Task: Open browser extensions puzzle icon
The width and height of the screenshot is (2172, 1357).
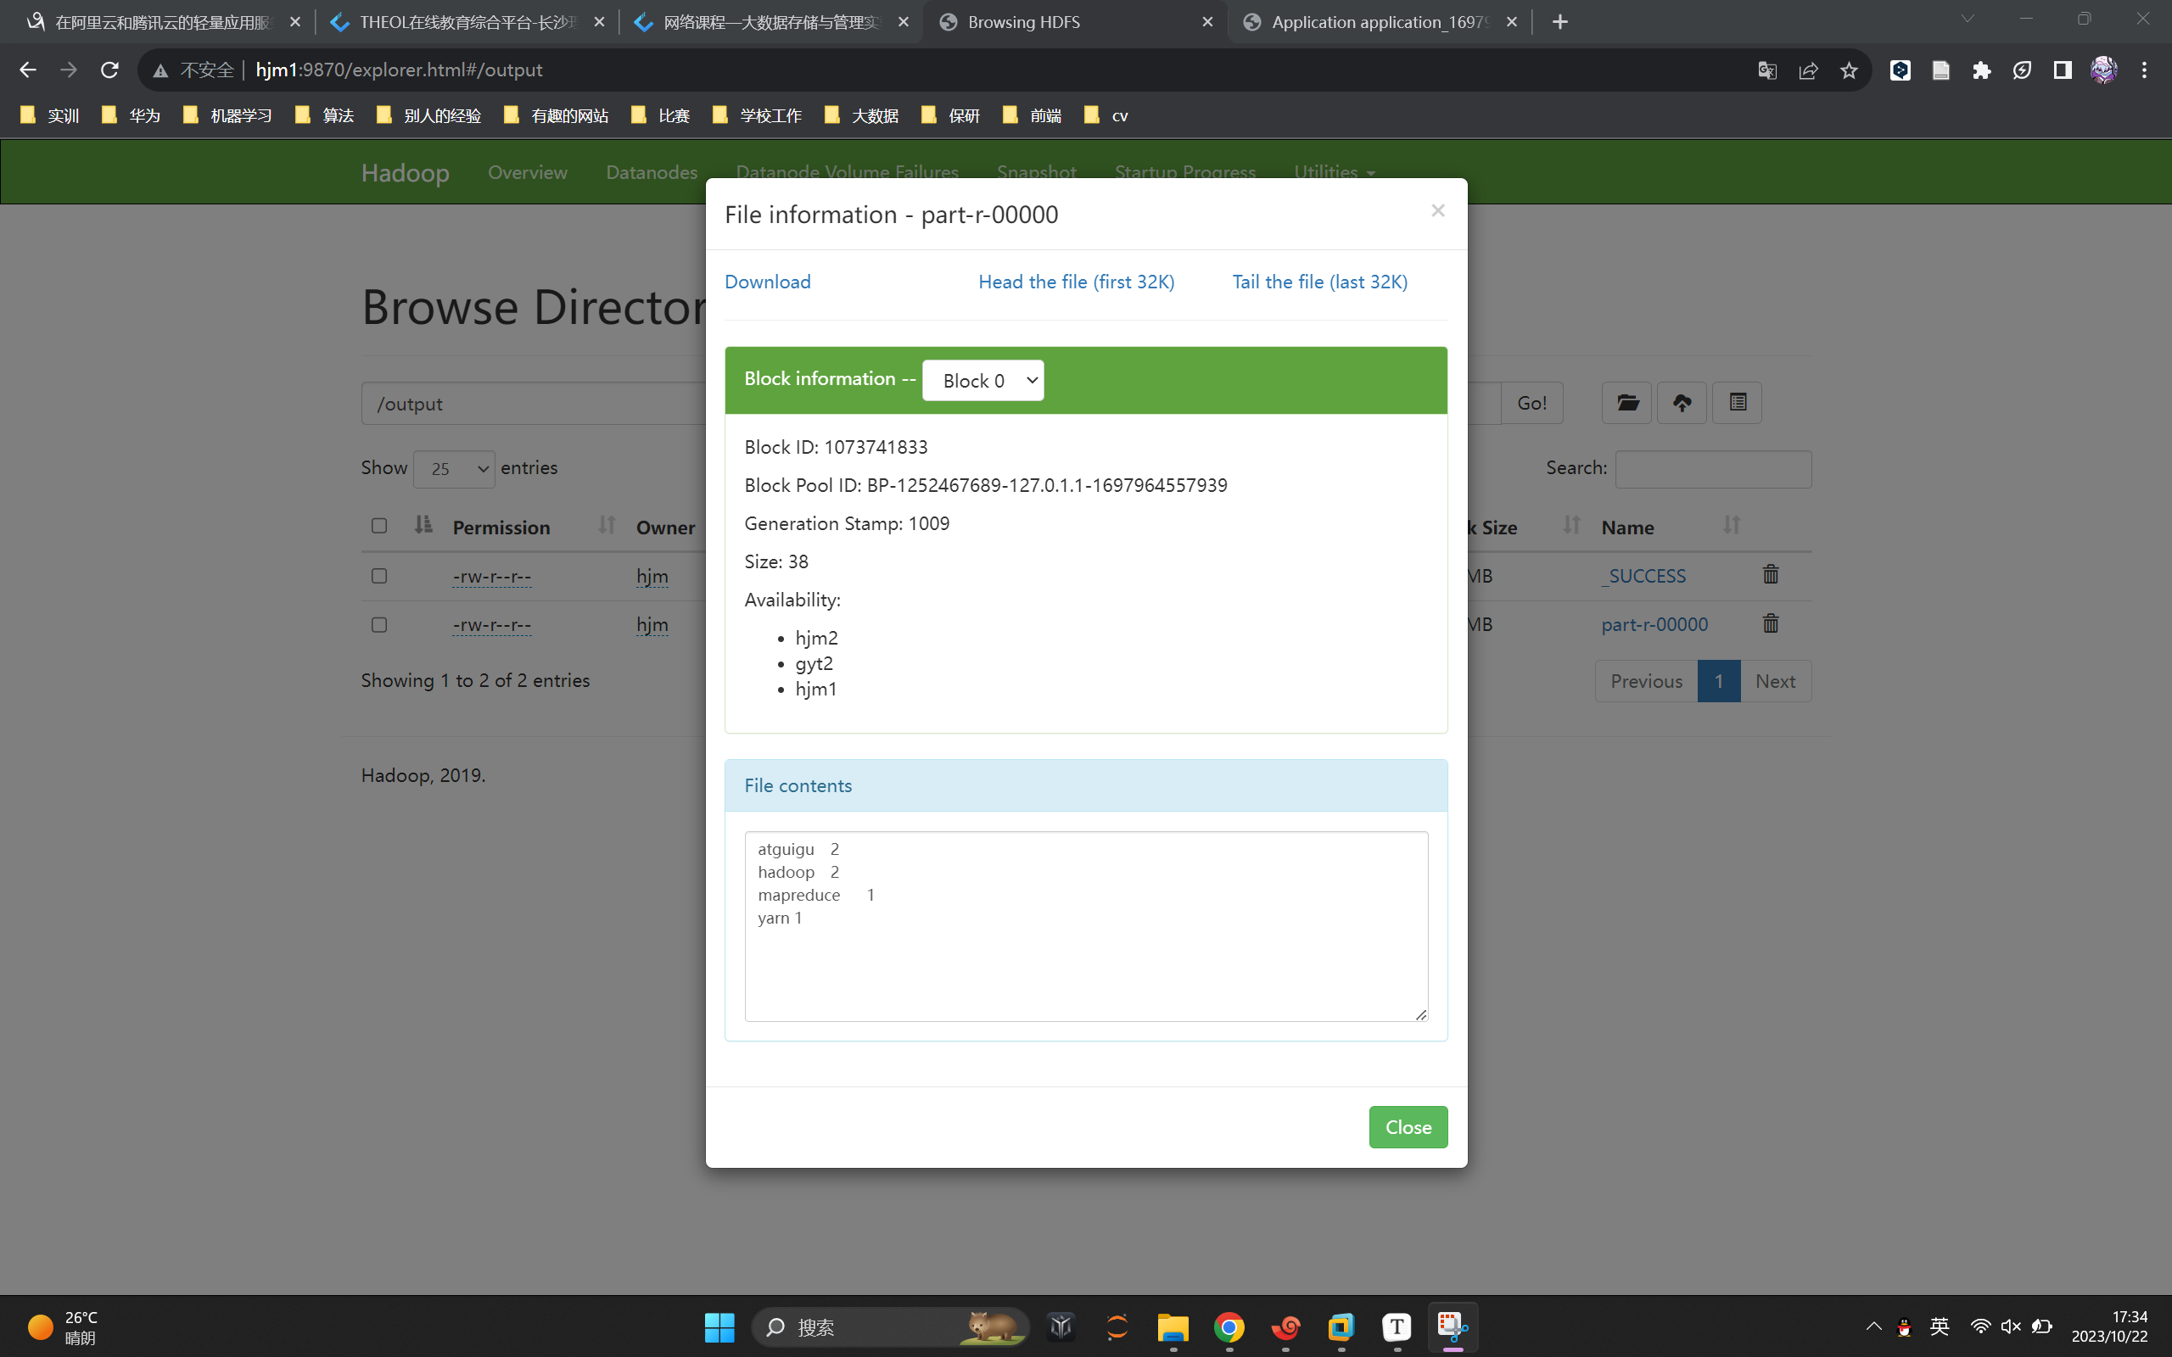Action: 1981,70
